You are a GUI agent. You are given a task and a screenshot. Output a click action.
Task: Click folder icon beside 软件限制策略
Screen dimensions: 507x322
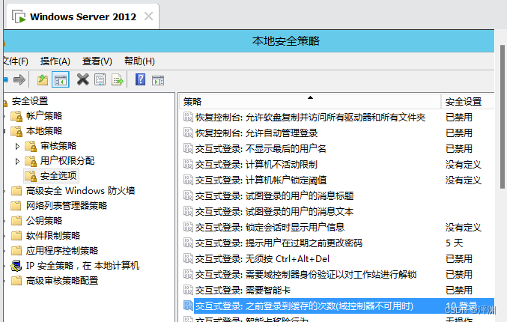point(16,236)
